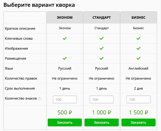This screenshot has width=161, height=131.
Task: Focus the Эконом character count field
Action: 65,100
